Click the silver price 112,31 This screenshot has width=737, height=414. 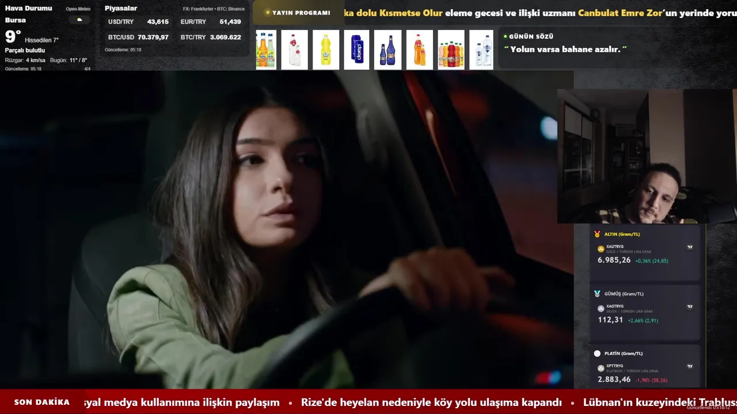pyautogui.click(x=610, y=320)
